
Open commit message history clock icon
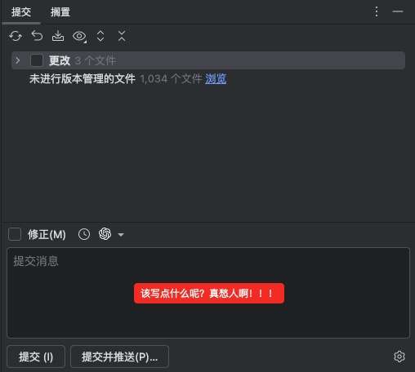[x=84, y=234]
